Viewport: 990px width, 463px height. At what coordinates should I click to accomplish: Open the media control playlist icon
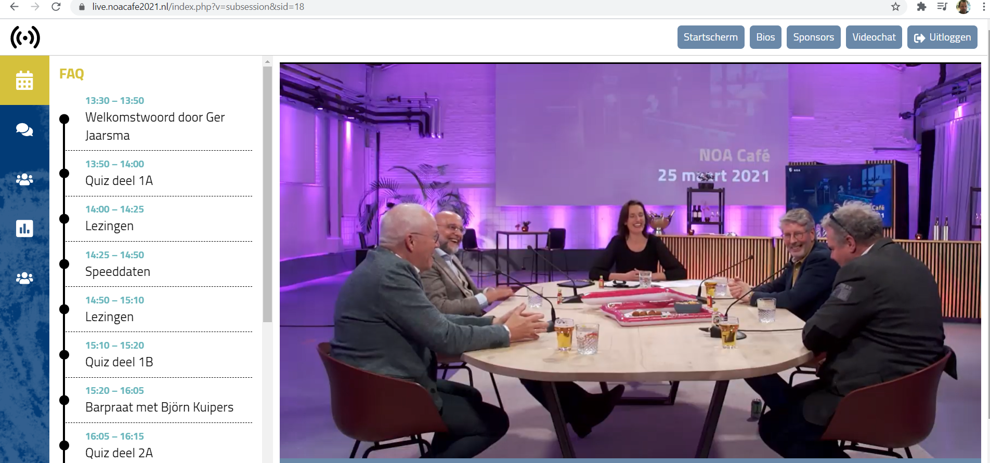click(942, 7)
